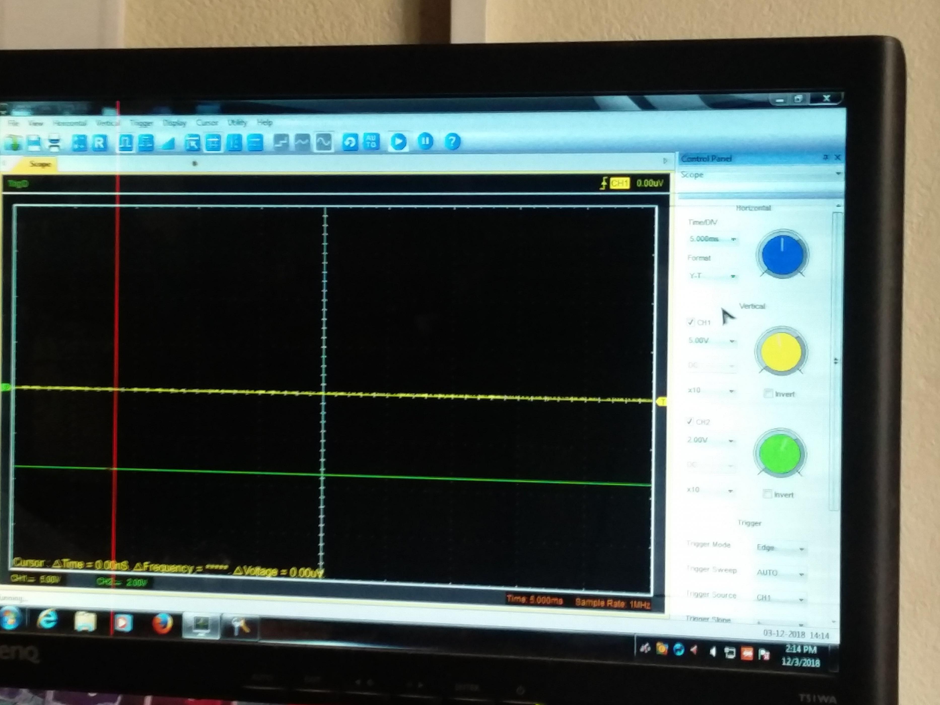940x705 pixels.
Task: Click the arrow pointer cursor toolbar icon
Action: click(192, 143)
